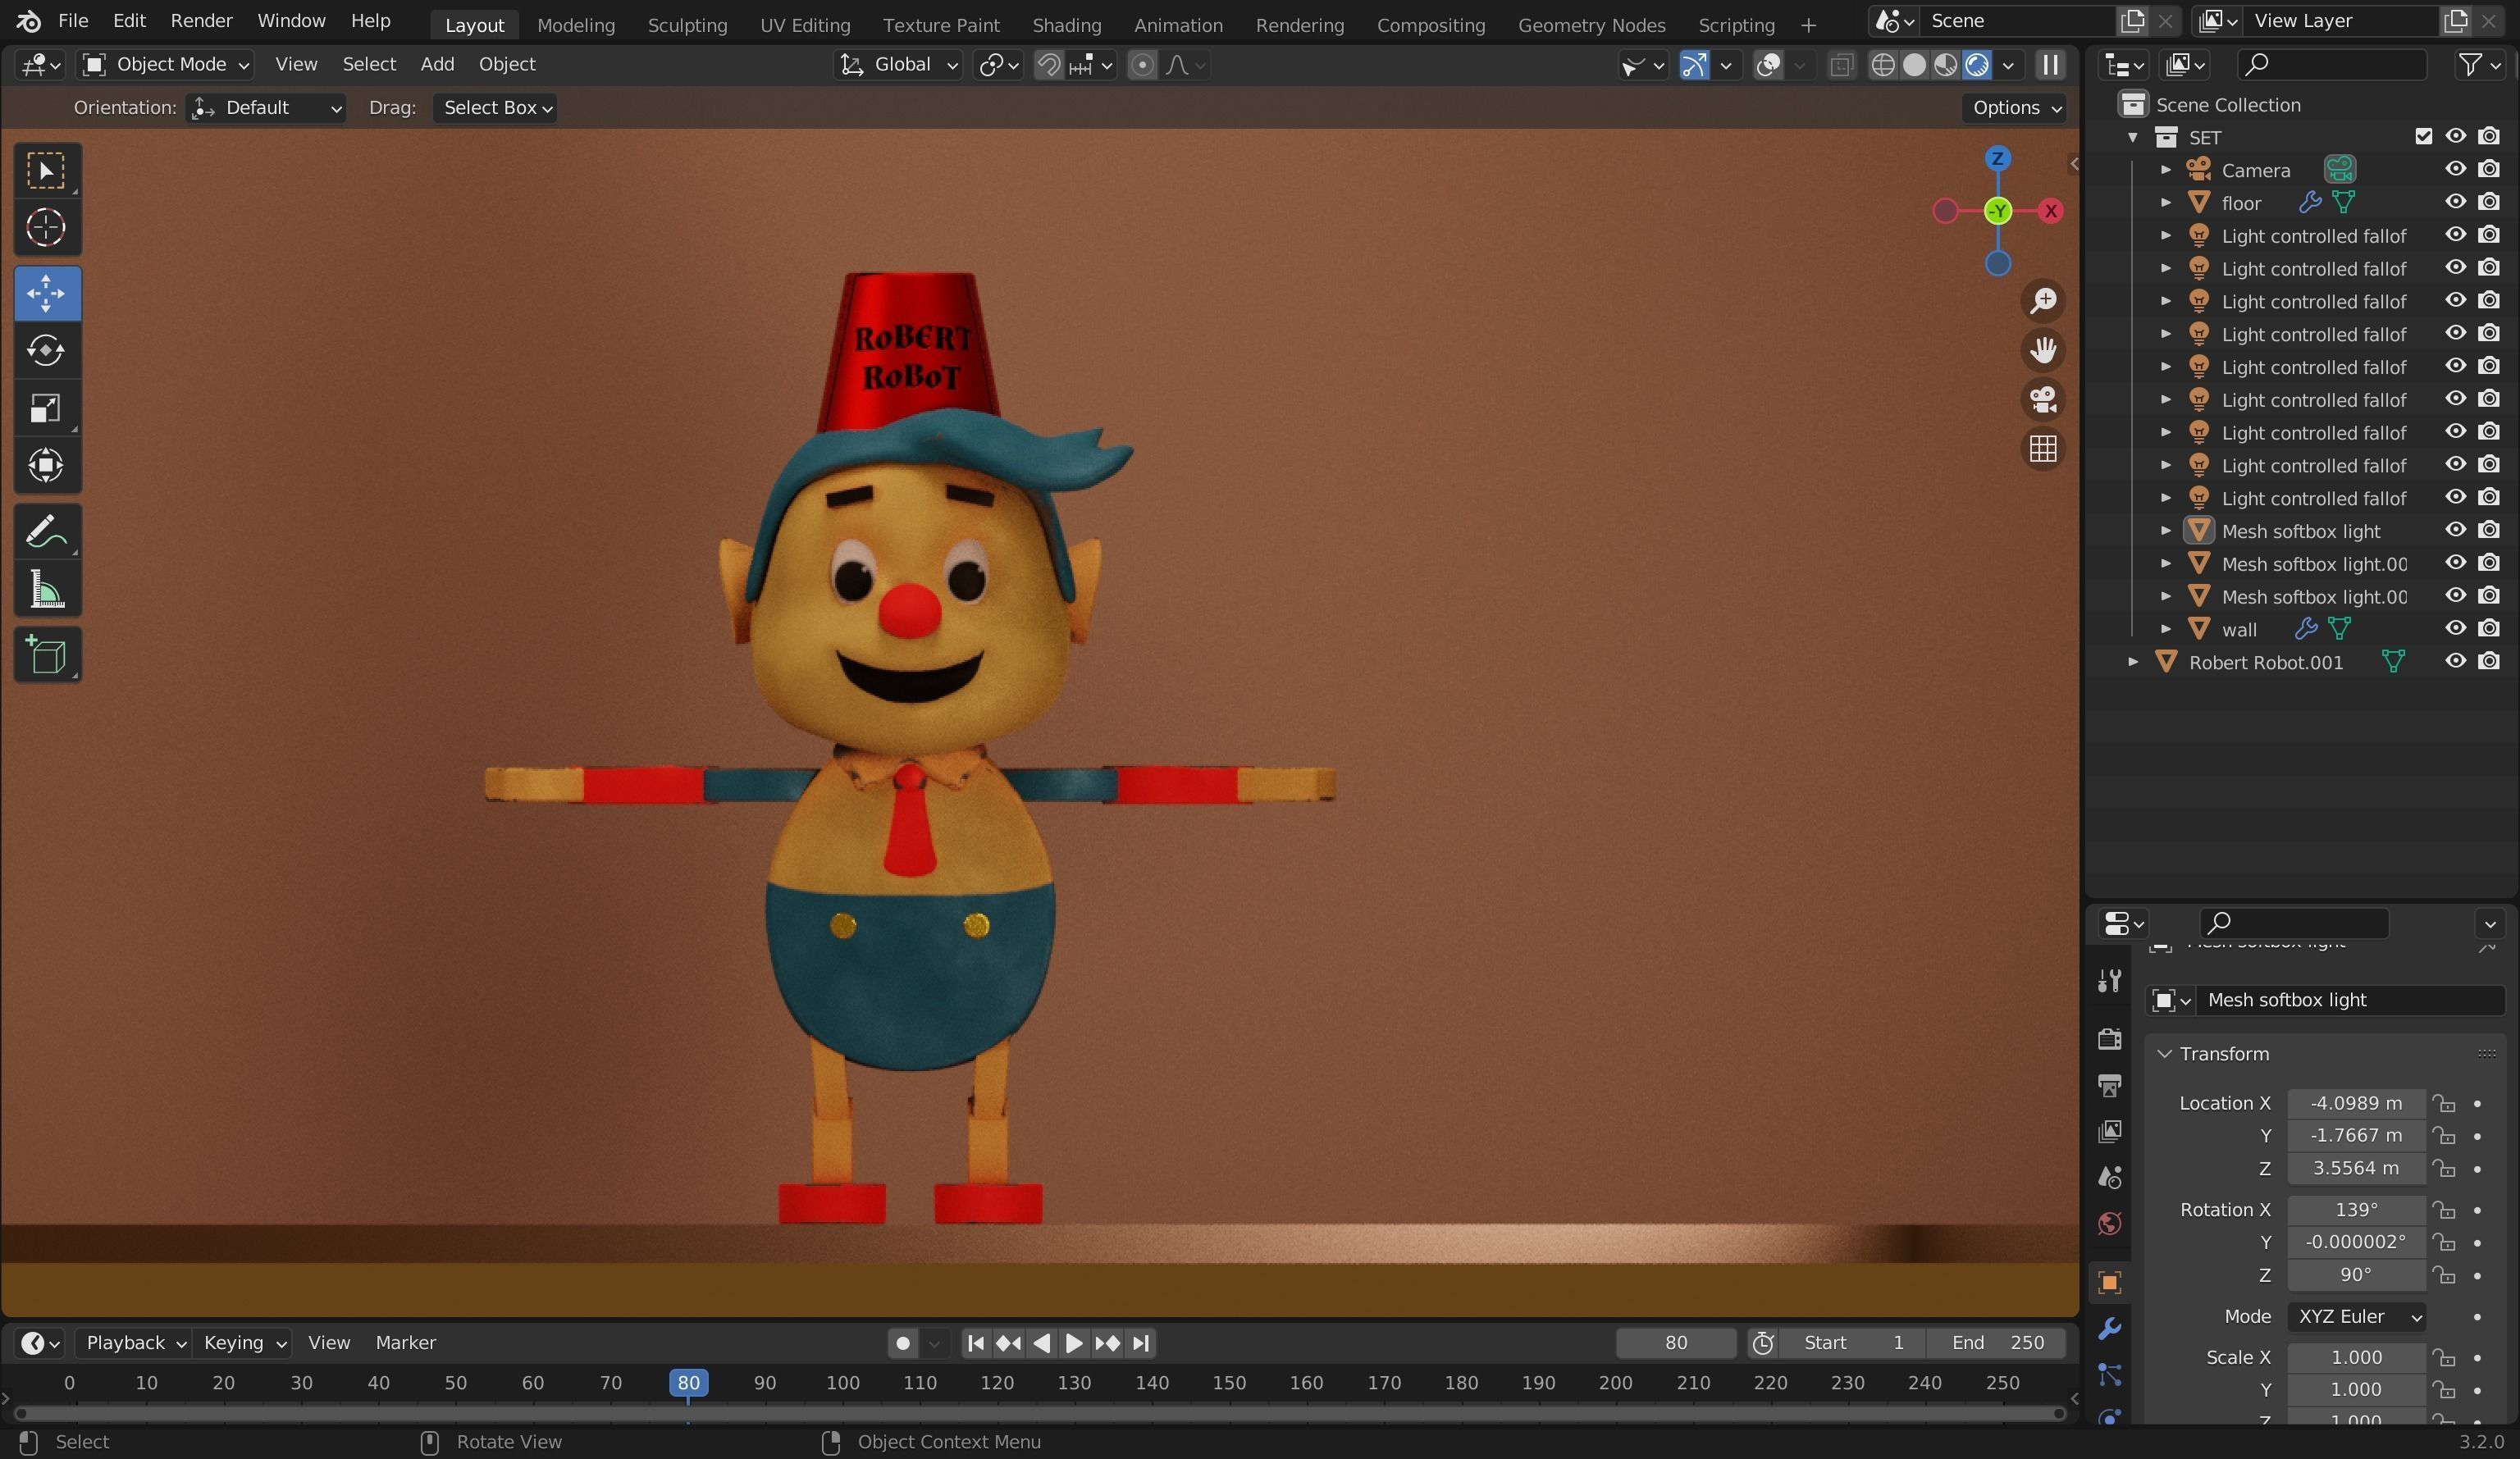2520x1459 pixels.
Task: Open the Options dropdown in viewport
Action: (x=2015, y=108)
